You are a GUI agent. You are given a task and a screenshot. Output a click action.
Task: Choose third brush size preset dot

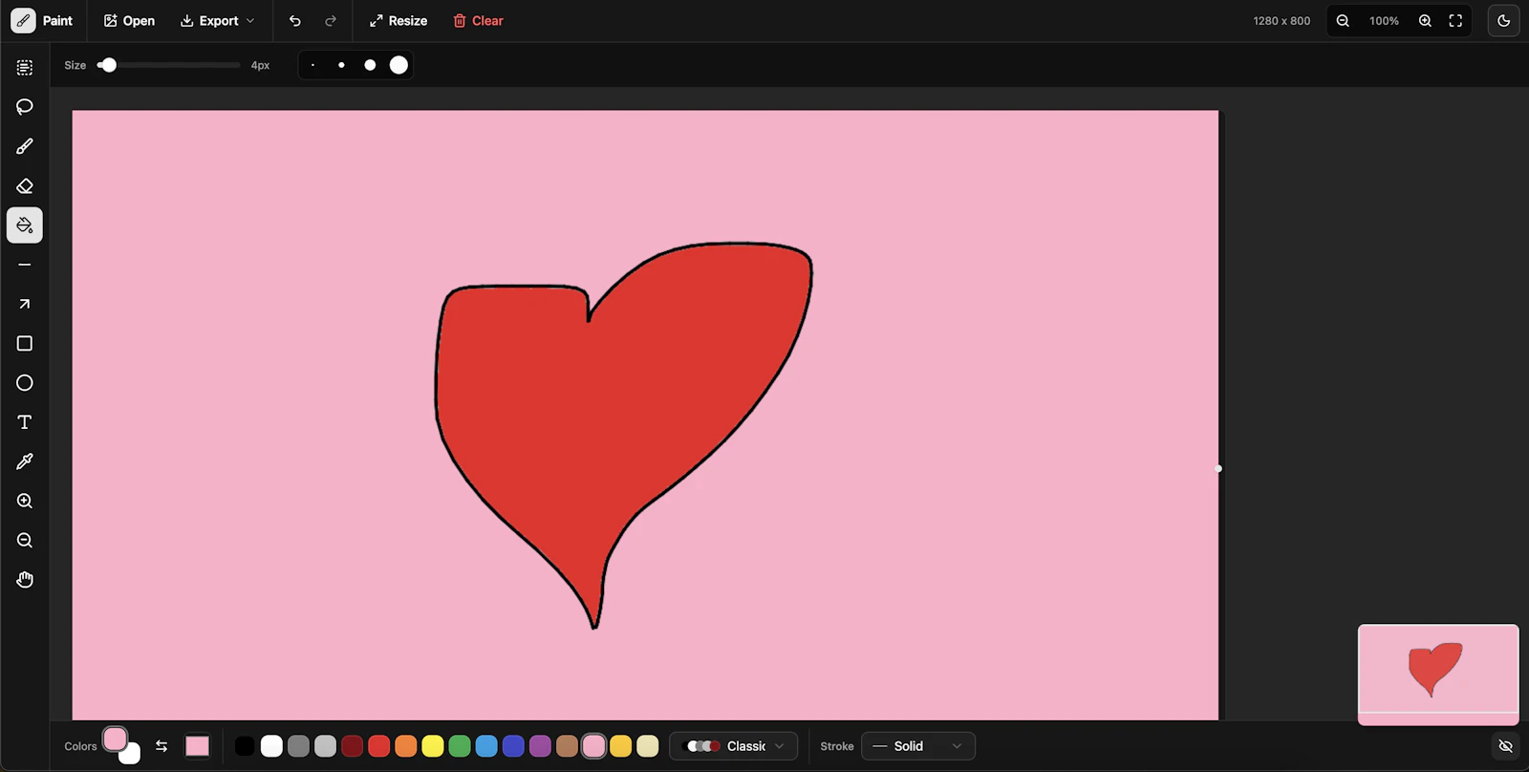pos(370,65)
